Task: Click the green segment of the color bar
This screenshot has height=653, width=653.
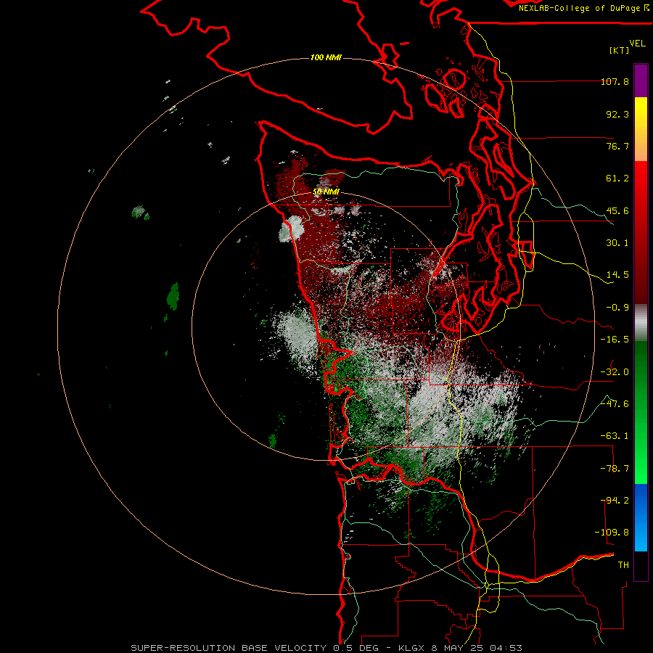Action: click(641, 412)
